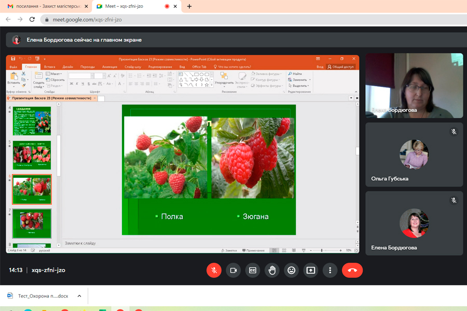Raise your hand in the meeting
Viewport: 467px width, 311px height.
(272, 270)
